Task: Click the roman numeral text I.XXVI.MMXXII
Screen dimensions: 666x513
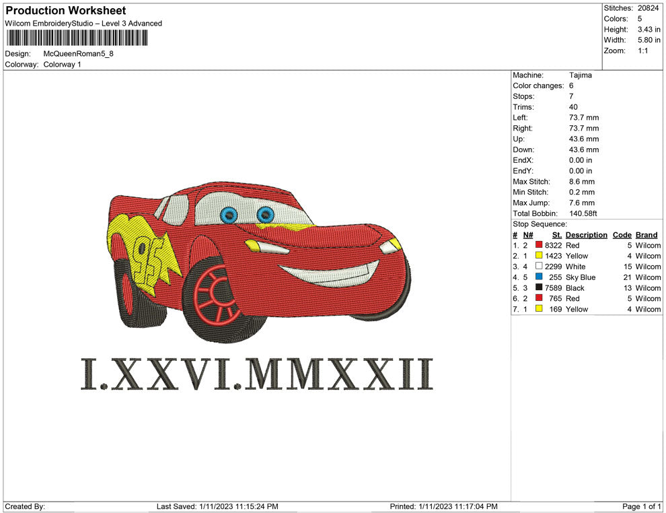Action: 257,374
